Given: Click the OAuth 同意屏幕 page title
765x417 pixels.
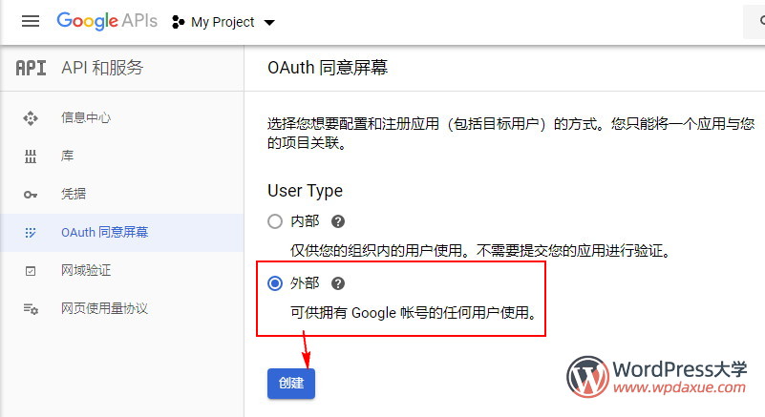Looking at the screenshot, I should (x=328, y=68).
